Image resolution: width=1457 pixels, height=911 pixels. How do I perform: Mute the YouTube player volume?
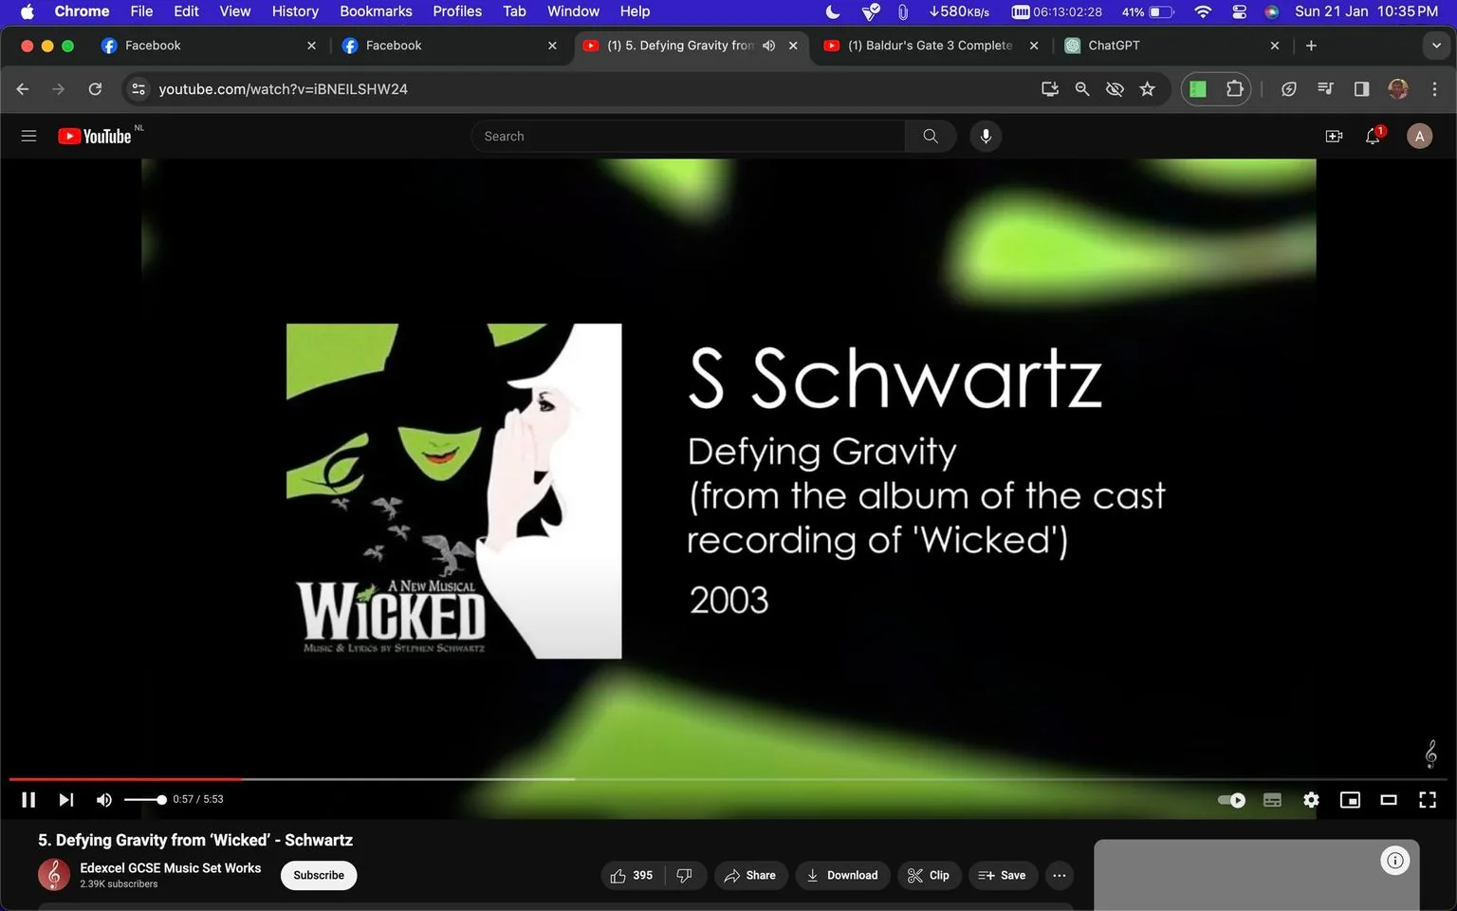103,800
